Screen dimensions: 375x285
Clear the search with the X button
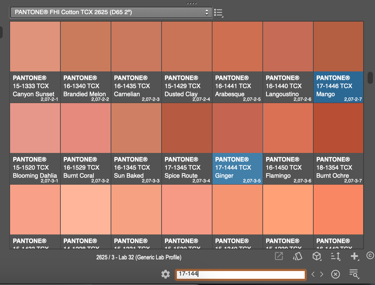335,274
